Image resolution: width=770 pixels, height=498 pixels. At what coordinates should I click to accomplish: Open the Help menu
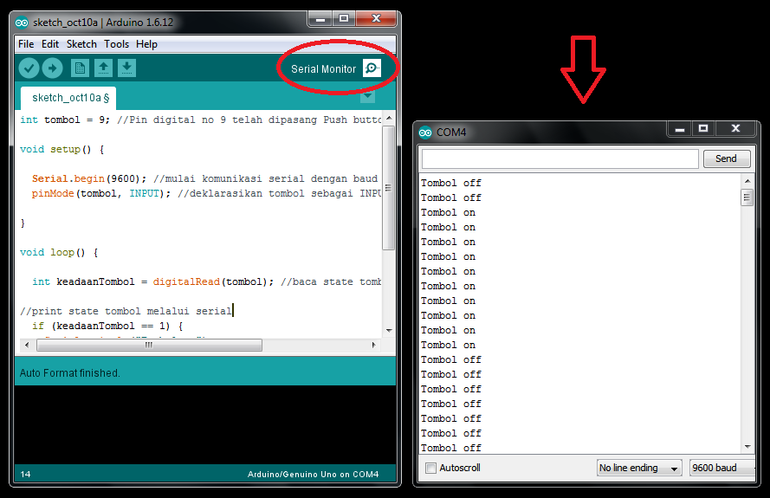click(147, 44)
